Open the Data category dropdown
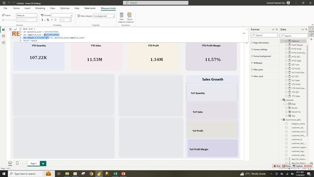The width and height of the screenshot is (314, 177). 104,16
